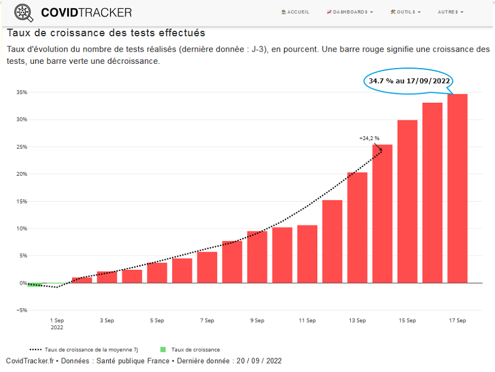Open the Autres dropdown caret
The width and height of the screenshot is (495, 372).
click(x=461, y=12)
